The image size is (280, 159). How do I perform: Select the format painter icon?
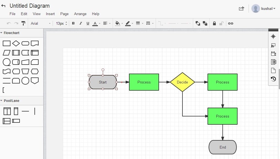tap(23, 23)
